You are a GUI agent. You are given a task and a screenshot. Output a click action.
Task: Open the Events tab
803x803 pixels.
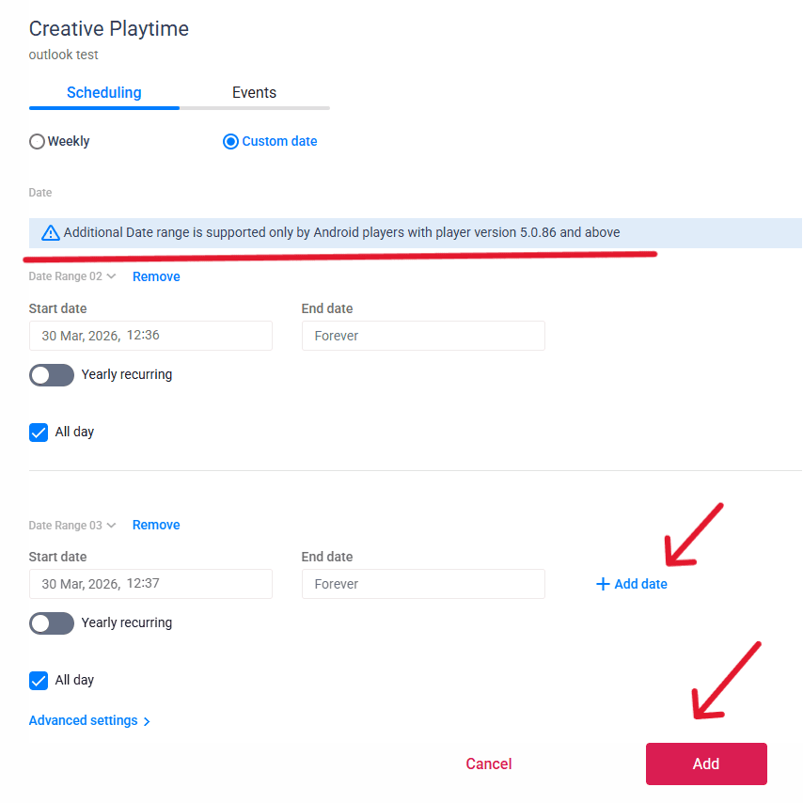click(254, 93)
